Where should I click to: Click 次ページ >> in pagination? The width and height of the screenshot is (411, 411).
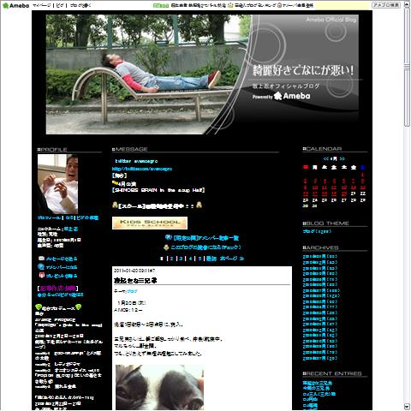(x=232, y=259)
